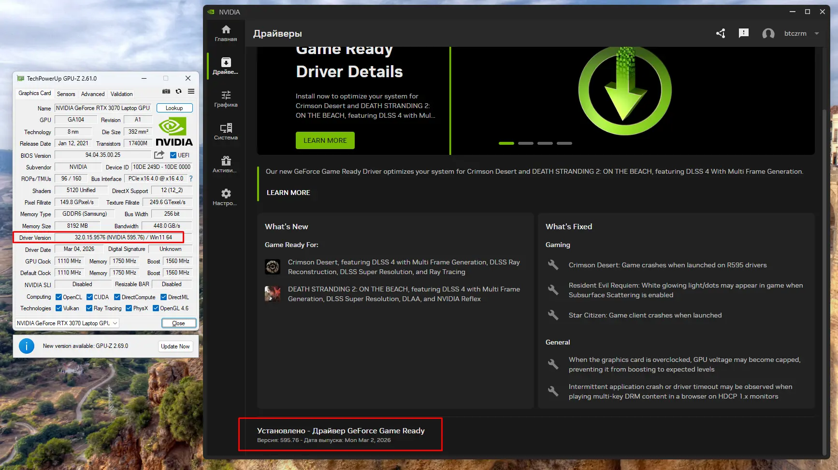This screenshot has height=470, width=838.
Task: Click the GPU Name field in GPU-Z
Action: click(x=103, y=108)
